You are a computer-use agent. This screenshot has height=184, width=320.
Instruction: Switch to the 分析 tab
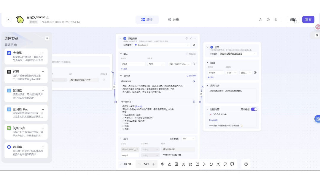tap(173, 20)
